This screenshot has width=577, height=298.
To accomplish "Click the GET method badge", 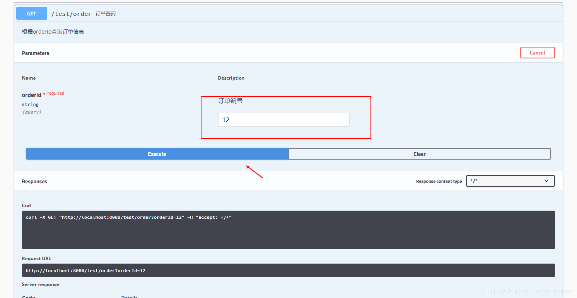I will [x=32, y=14].
